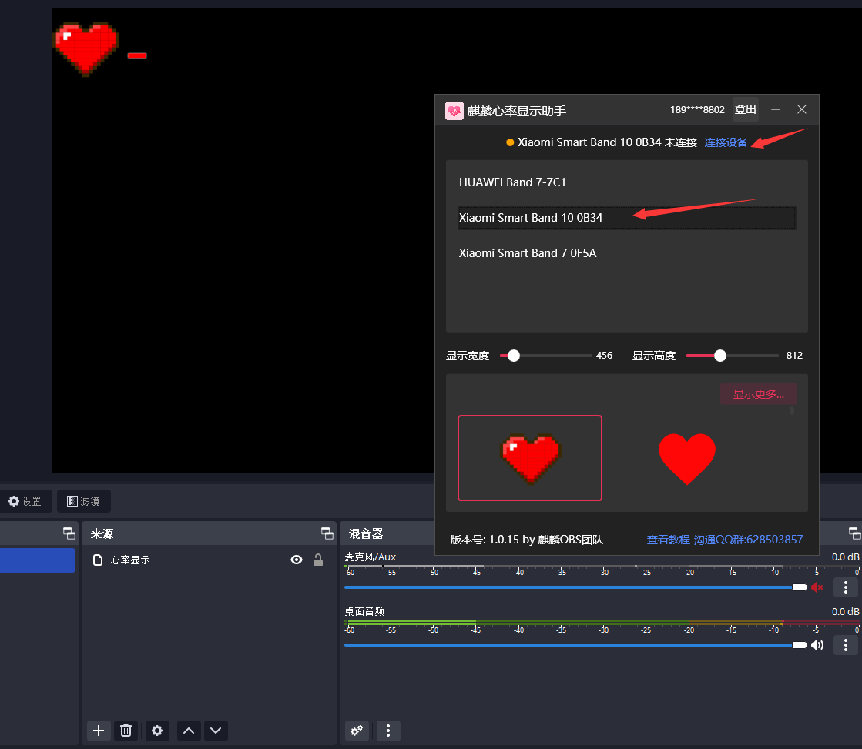Select Xiaomi Smart Band 10 0B34 device
The height and width of the screenshot is (749, 862).
(x=627, y=218)
